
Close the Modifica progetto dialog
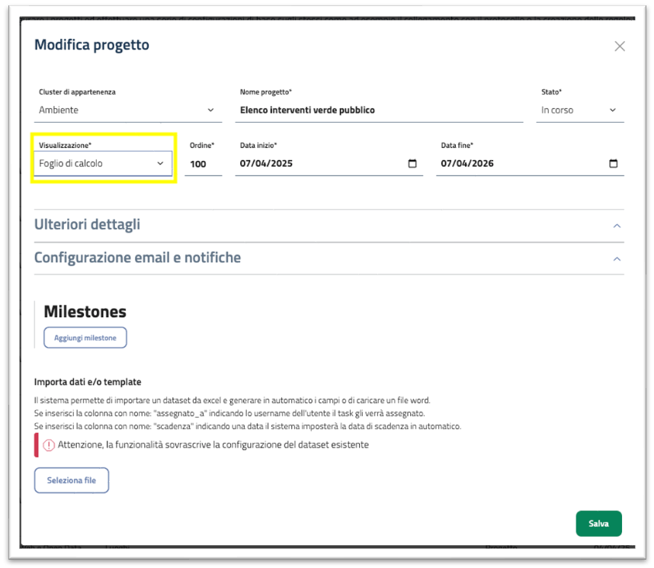point(620,47)
